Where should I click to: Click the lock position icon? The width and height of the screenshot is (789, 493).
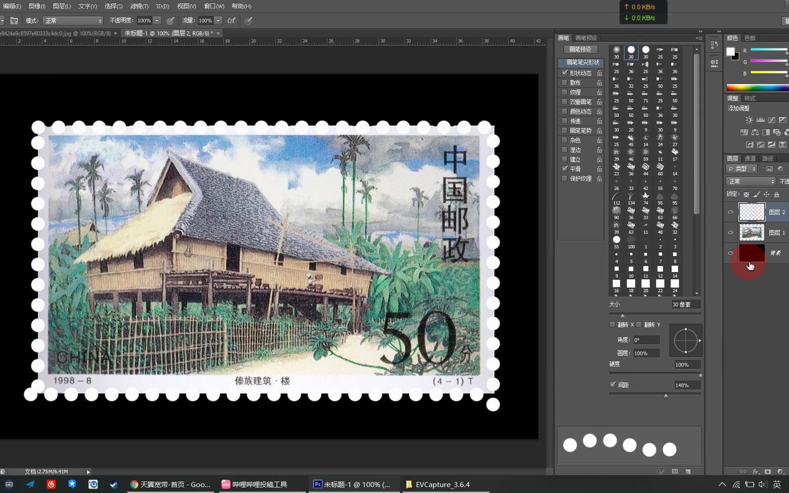coord(766,194)
